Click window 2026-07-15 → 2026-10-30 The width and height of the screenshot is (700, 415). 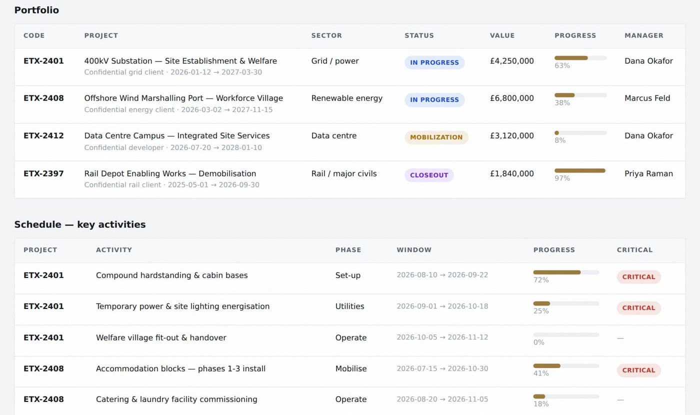(442, 368)
